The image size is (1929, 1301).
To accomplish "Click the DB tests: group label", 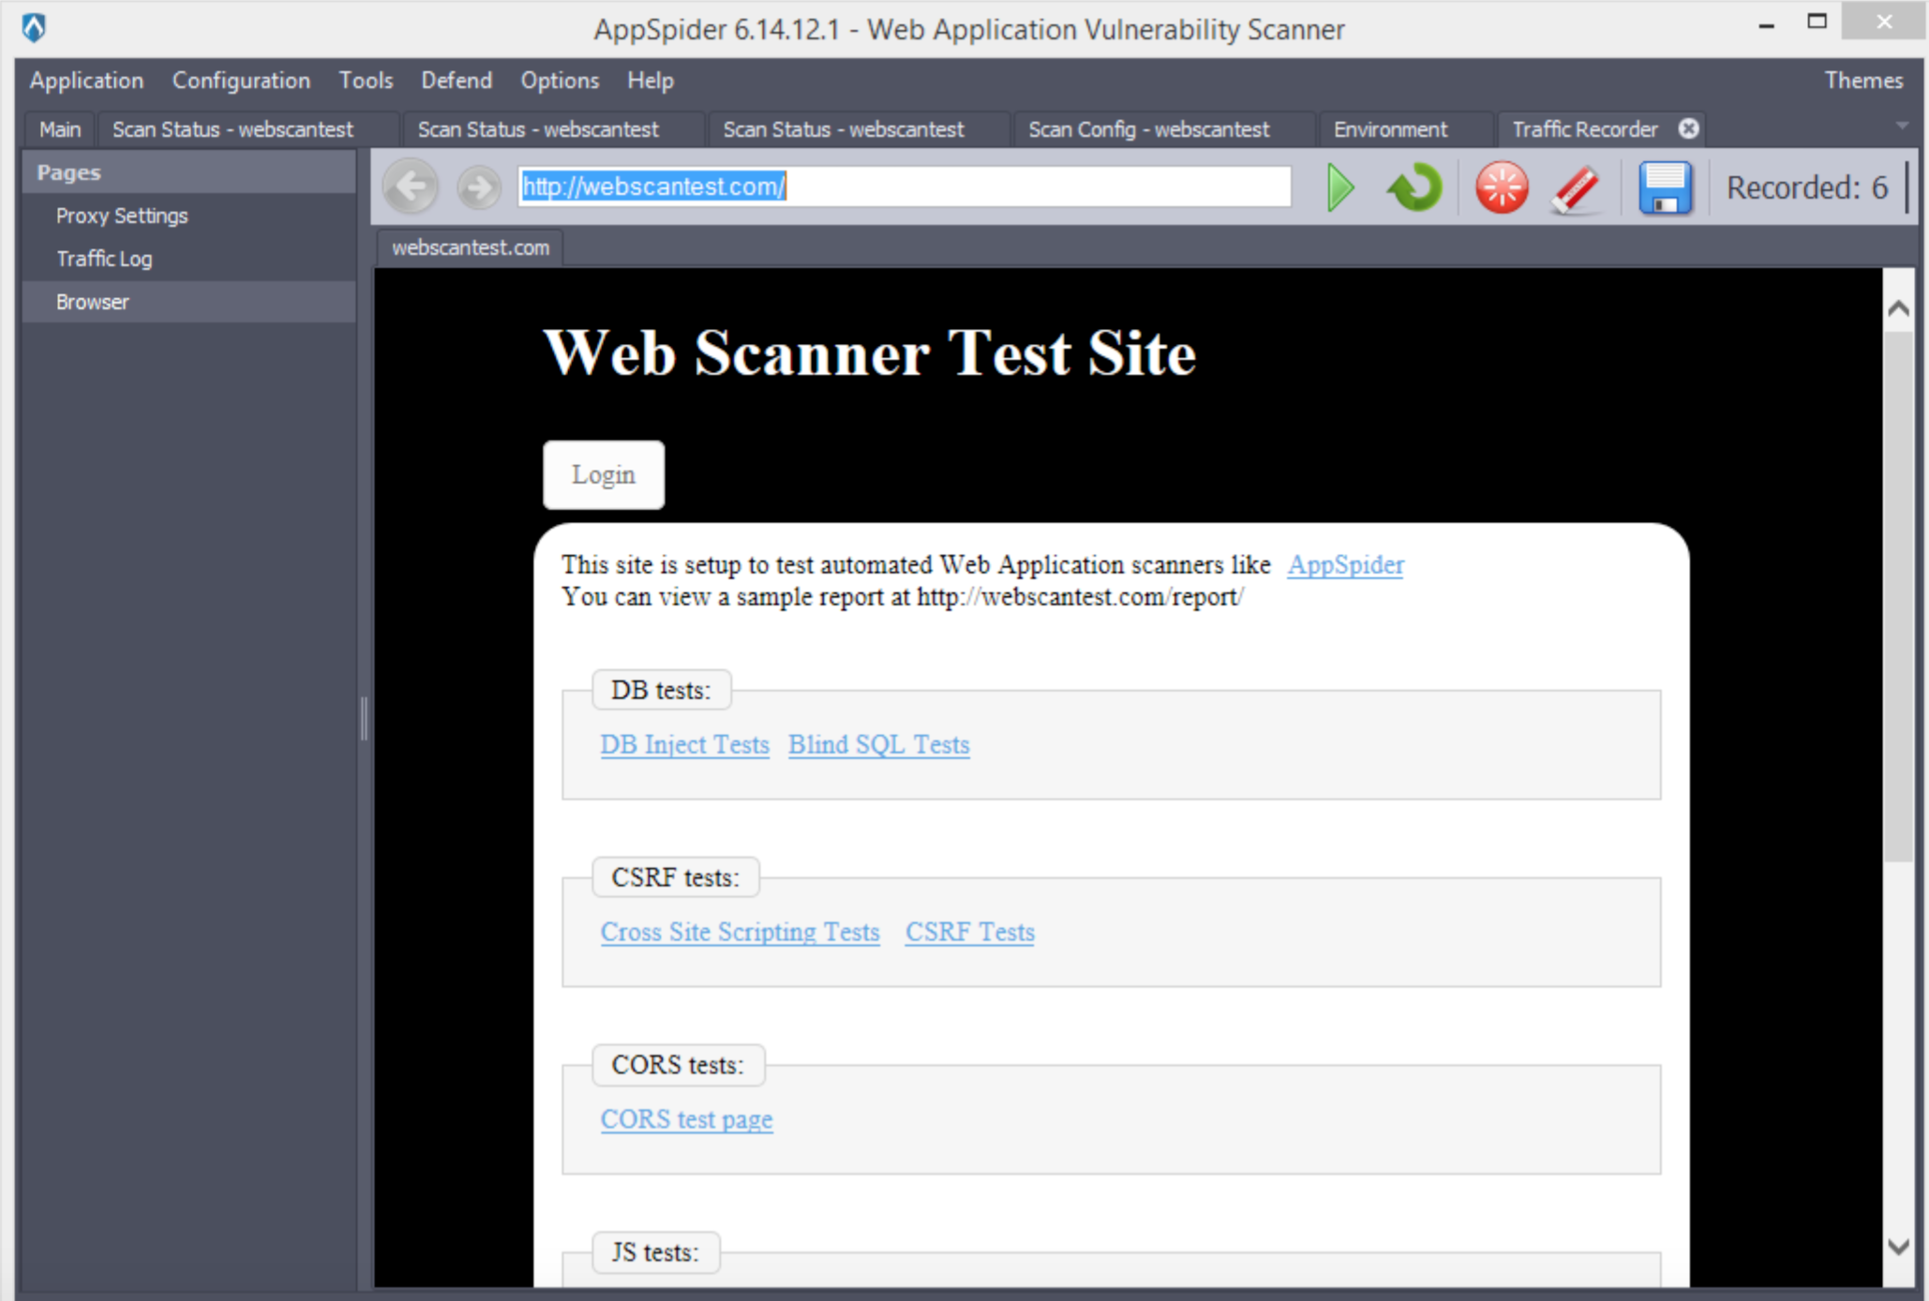I will (661, 691).
